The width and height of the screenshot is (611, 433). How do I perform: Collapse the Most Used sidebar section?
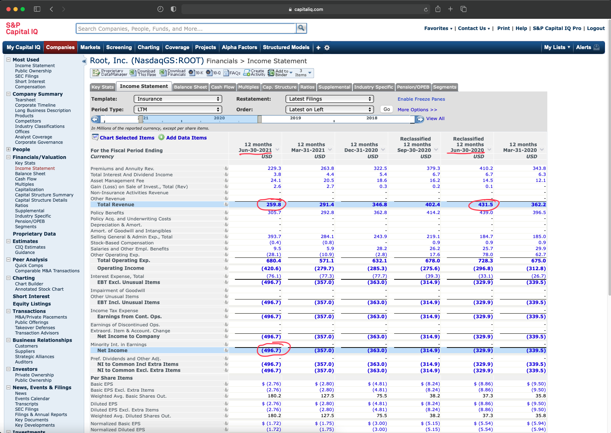(x=8, y=60)
